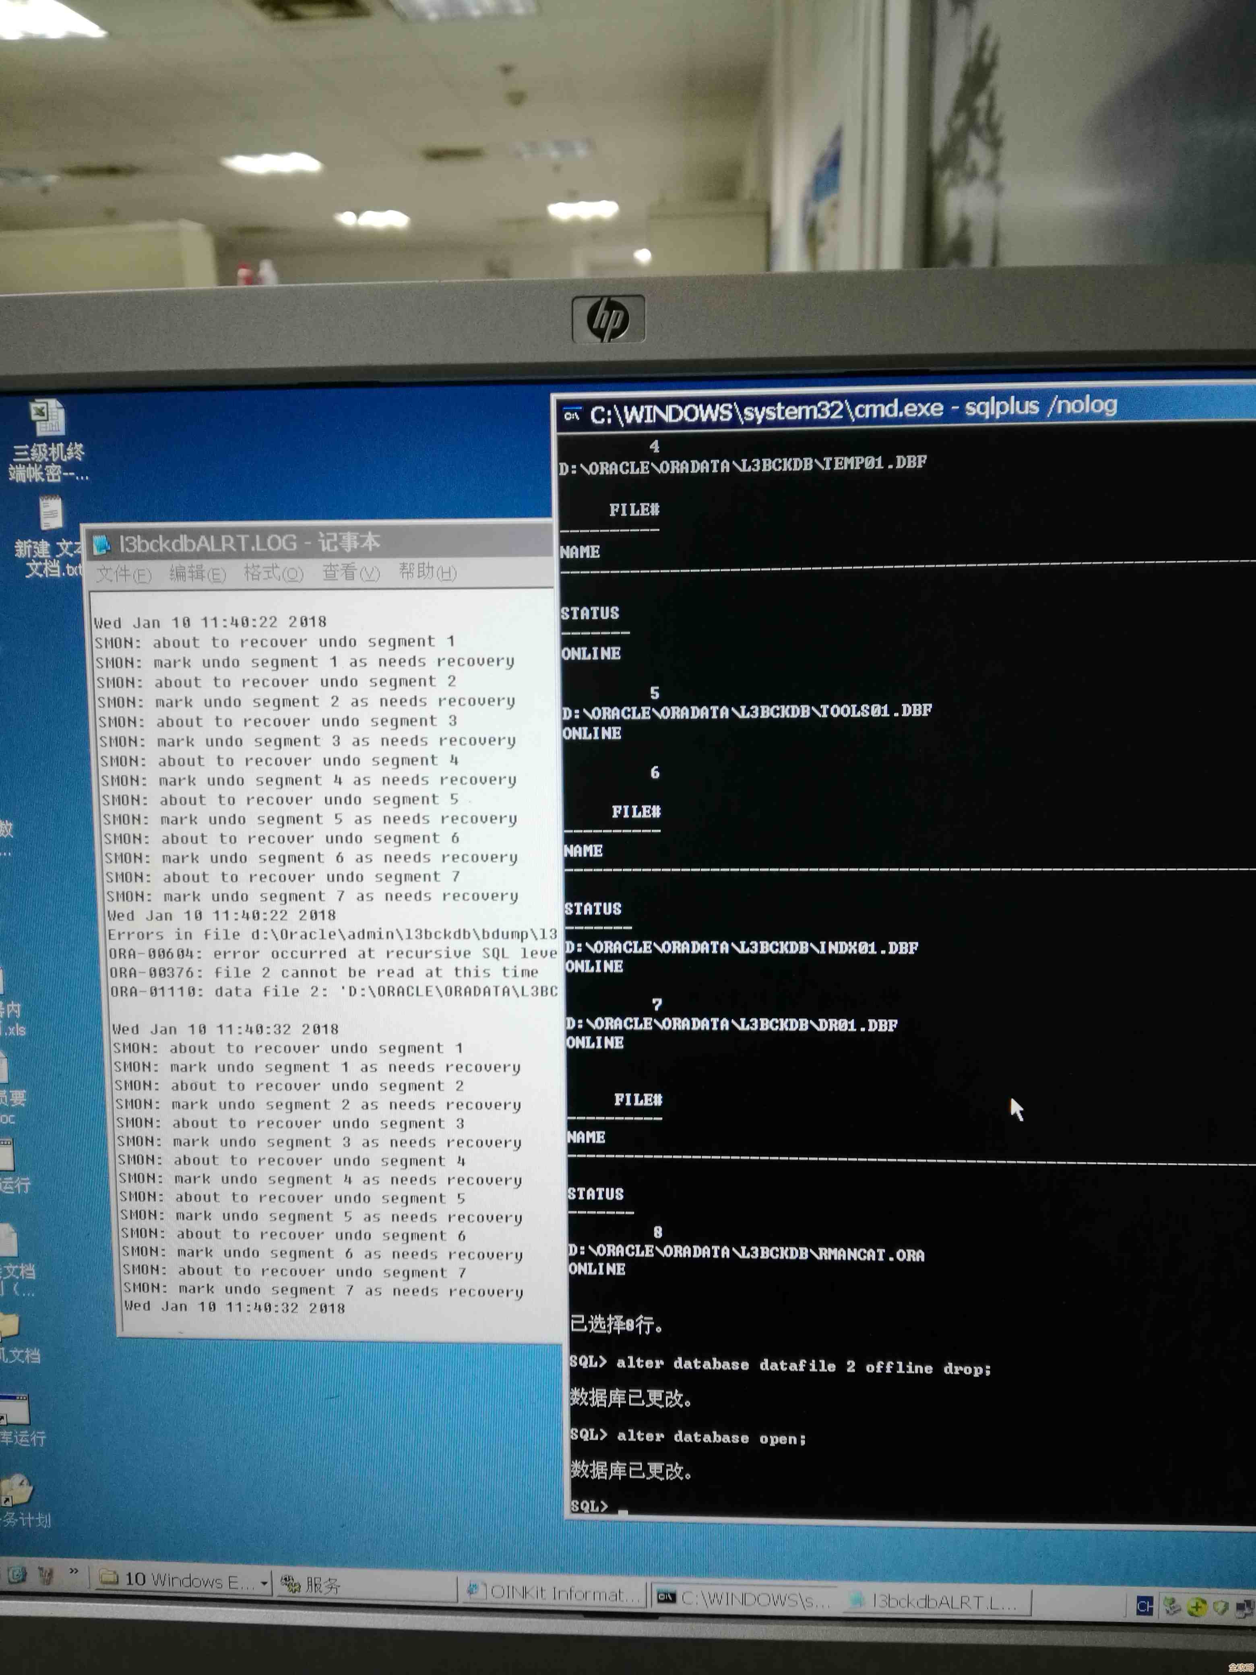Open the 查看(V) menu in Notepad
Viewport: 1256px width, 1675px height.
pos(351,573)
